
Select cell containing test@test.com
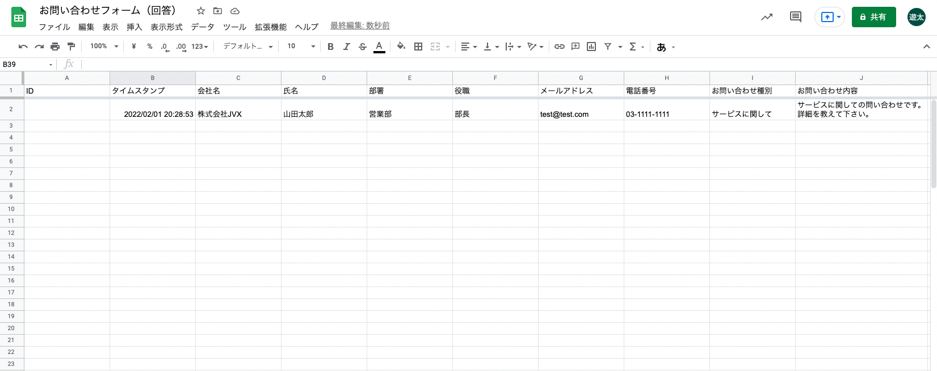(x=581, y=109)
